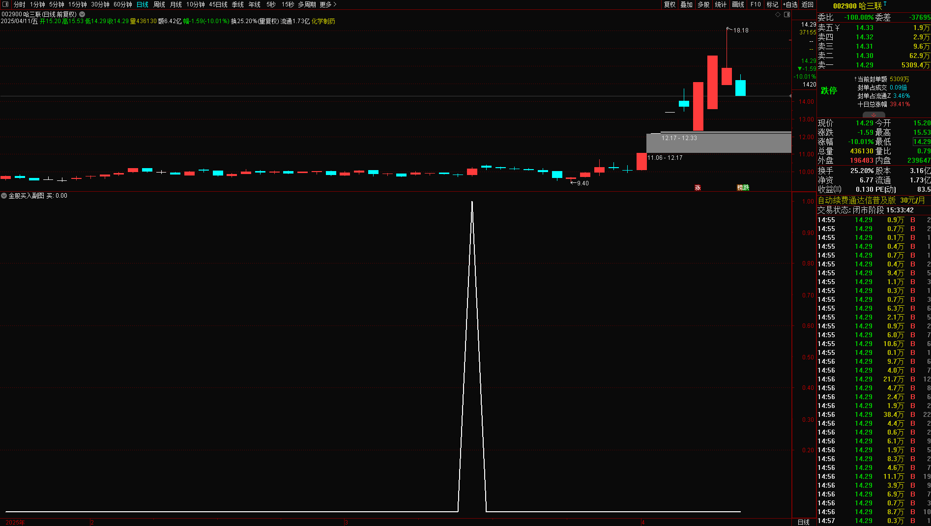This screenshot has width=931, height=526.
Task: Open the dropdown arrow beside 哈三联(日线,前复权)
Action: (x=82, y=15)
